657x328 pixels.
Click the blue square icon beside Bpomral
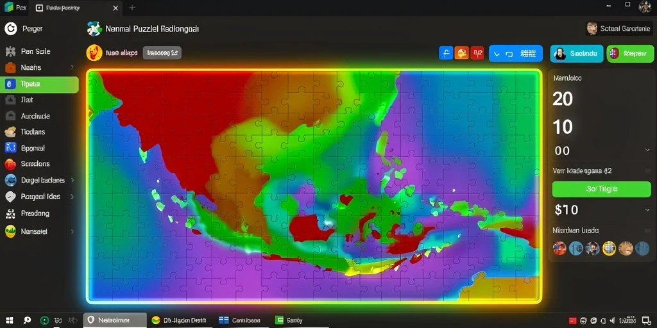[x=10, y=148]
